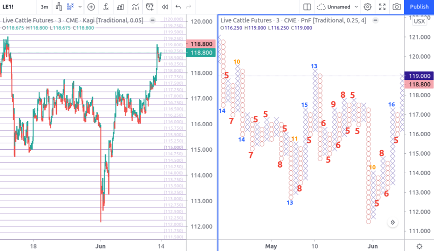Enter fullscreen mode
Screen dimensions: 434x251
(x=382, y=7)
